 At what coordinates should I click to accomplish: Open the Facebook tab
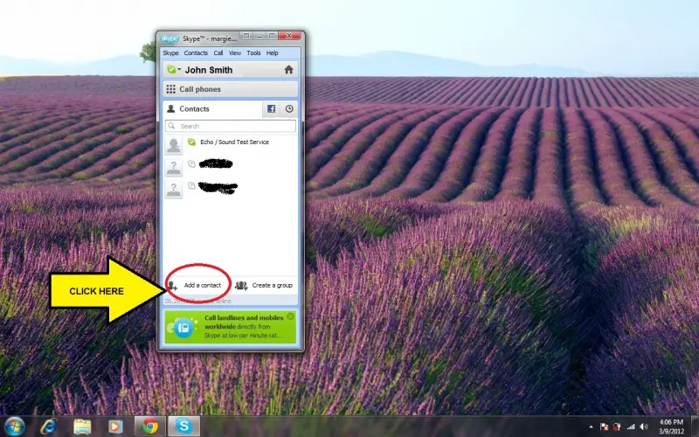pos(271,108)
